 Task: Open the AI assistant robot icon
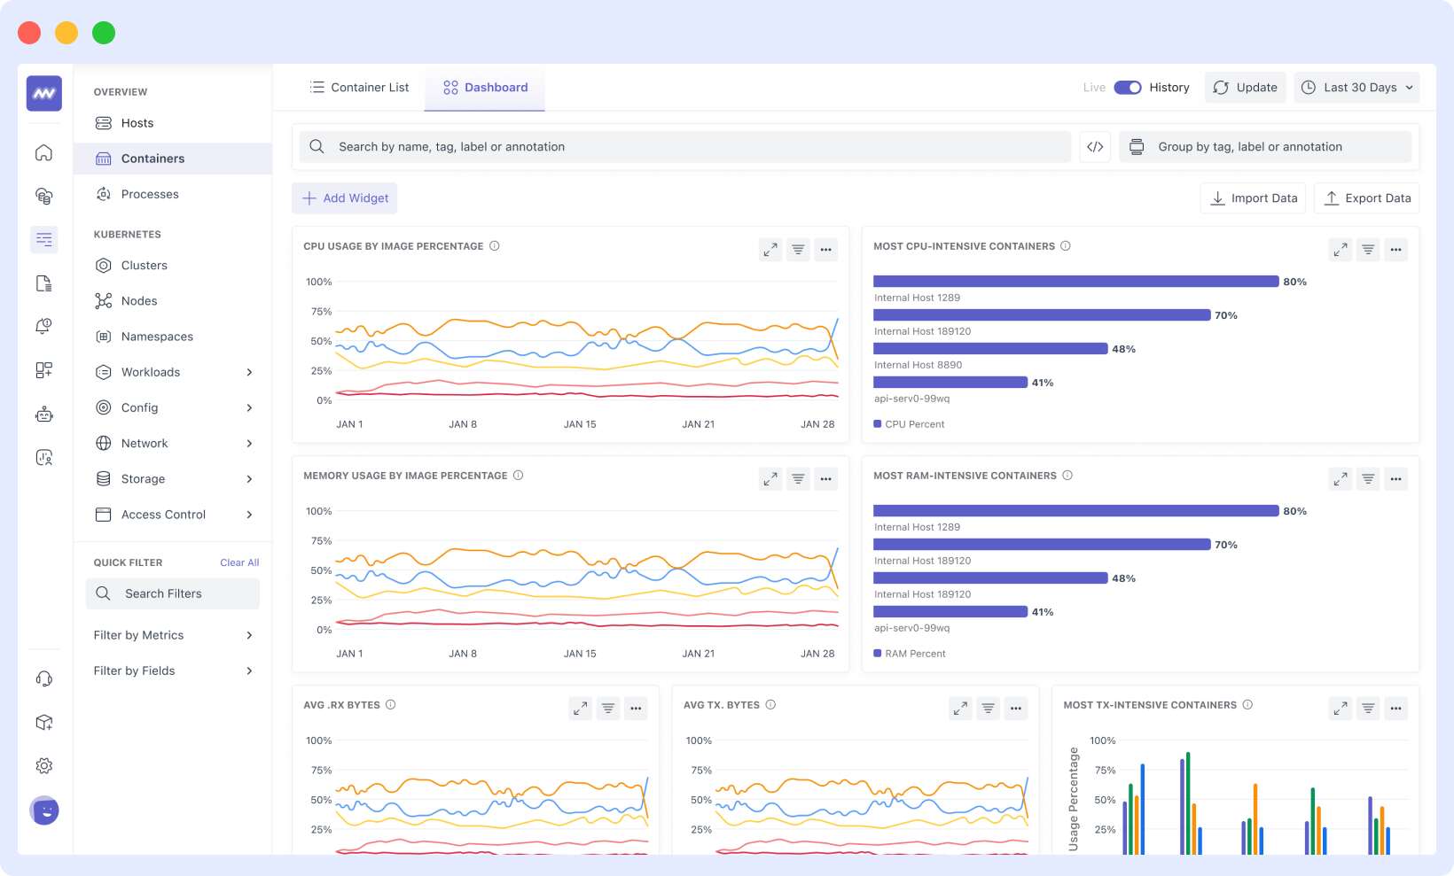coord(43,414)
